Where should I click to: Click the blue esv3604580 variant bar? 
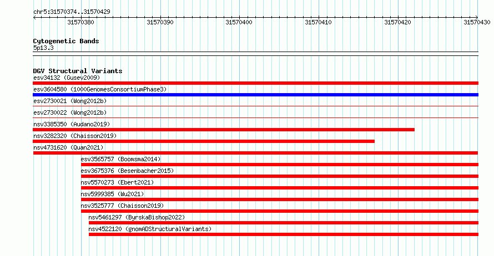click(255, 95)
